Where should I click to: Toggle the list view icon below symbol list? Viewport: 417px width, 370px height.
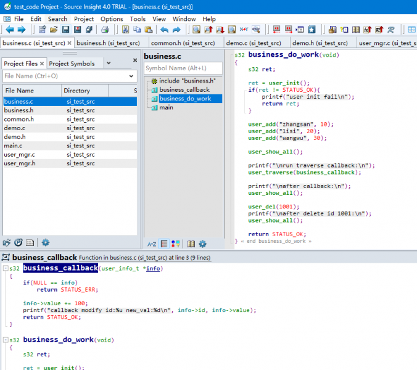point(164,244)
